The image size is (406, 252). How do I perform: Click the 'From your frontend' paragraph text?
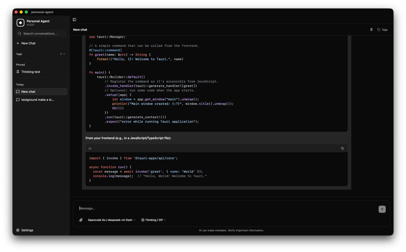[128, 138]
